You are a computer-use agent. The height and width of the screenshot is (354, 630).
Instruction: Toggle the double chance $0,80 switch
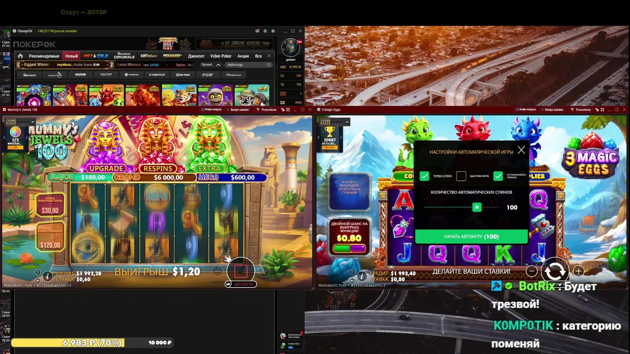349,248
